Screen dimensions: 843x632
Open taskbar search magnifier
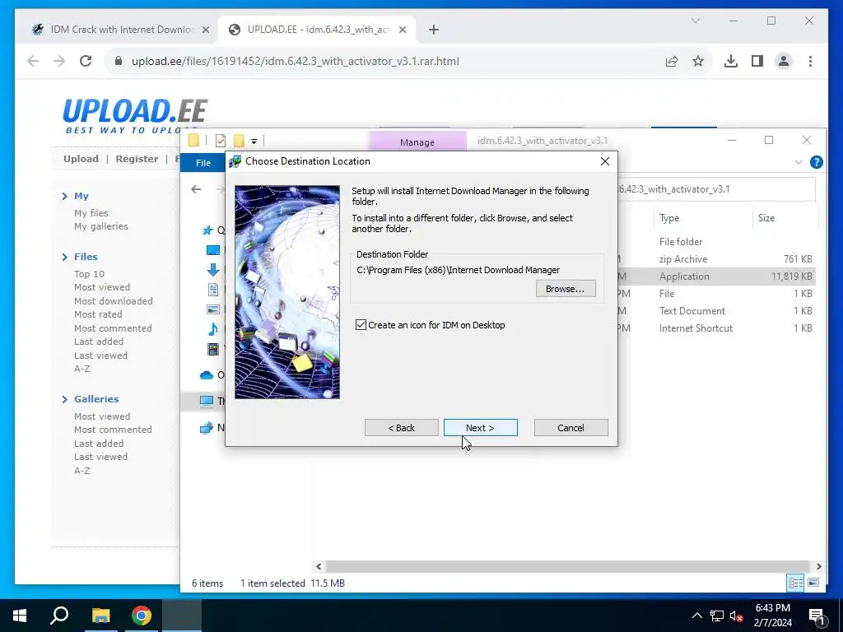[59, 616]
